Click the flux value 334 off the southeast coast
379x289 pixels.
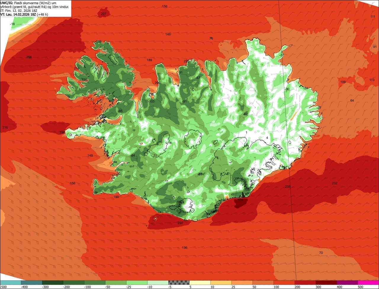point(240,200)
